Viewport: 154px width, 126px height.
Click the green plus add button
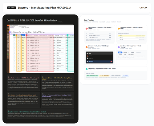[14, 35]
